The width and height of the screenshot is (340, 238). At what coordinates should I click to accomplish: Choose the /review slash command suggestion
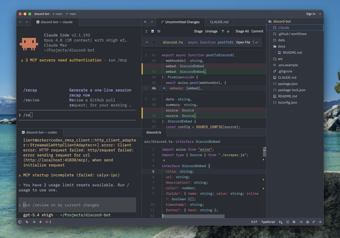[77, 103]
